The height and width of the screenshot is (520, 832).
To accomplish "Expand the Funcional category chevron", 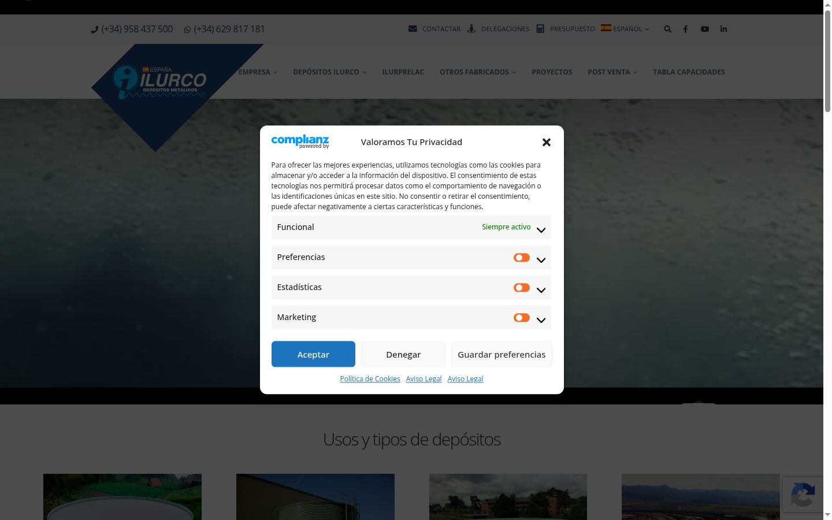I will 541,230.
